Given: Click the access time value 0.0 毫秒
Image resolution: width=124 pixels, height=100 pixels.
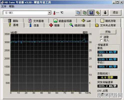Looking at the screenshot, I should pyautogui.click(x=107, y=77).
